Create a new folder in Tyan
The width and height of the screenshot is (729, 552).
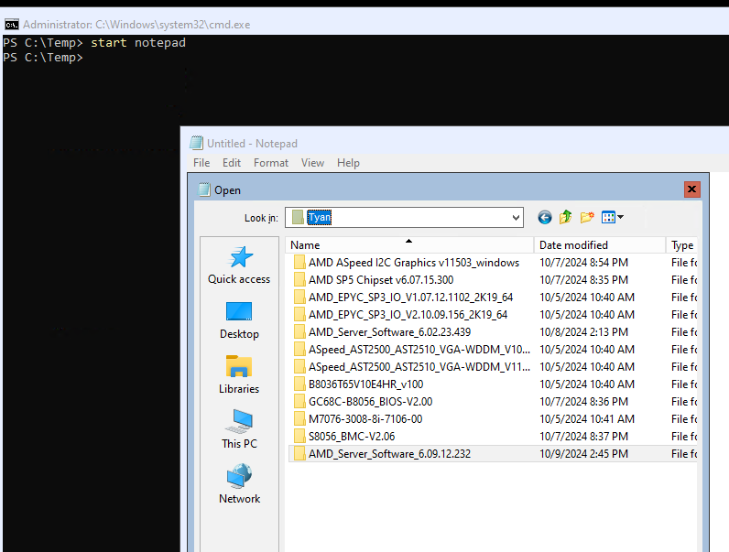pyautogui.click(x=587, y=217)
